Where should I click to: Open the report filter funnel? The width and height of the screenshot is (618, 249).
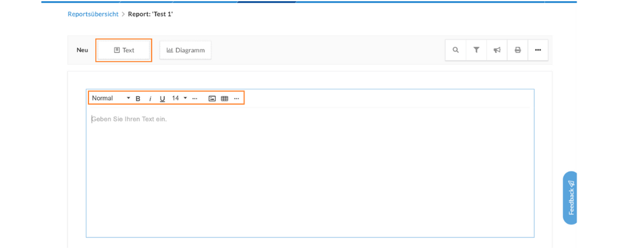476,50
